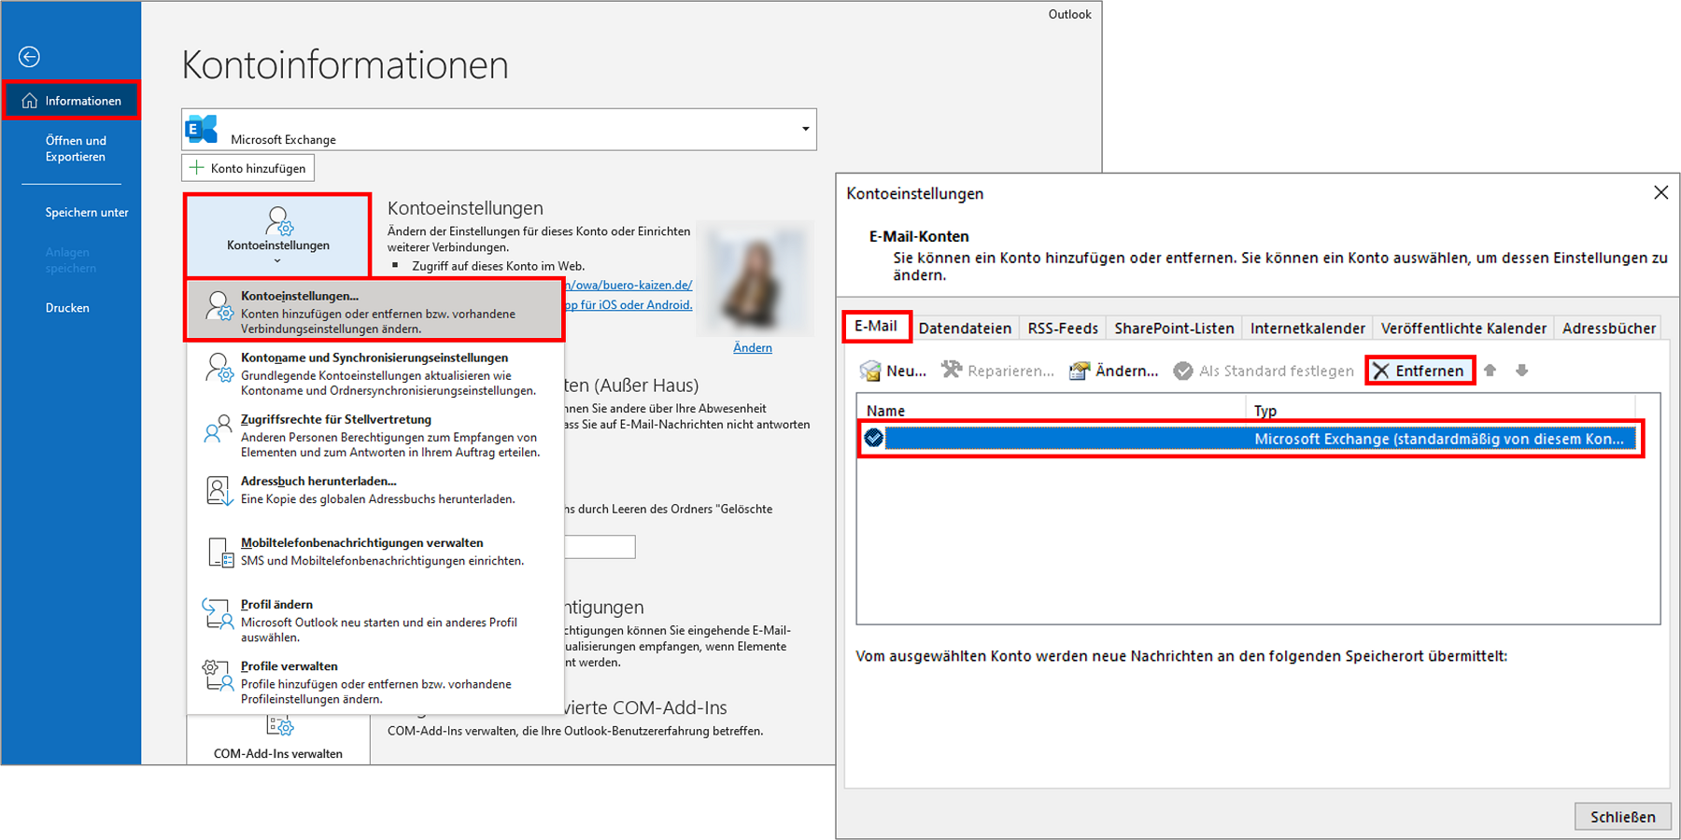The height and width of the screenshot is (840, 1681).
Task: Open the Informationen section
Action: pyautogui.click(x=72, y=101)
